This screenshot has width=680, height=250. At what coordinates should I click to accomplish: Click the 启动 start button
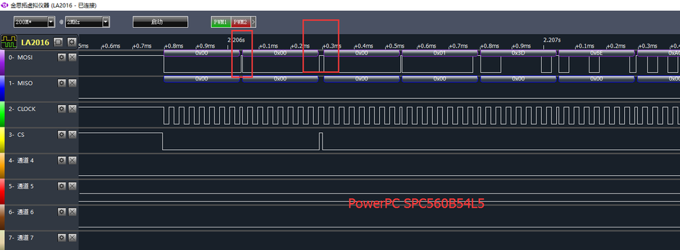click(x=160, y=22)
